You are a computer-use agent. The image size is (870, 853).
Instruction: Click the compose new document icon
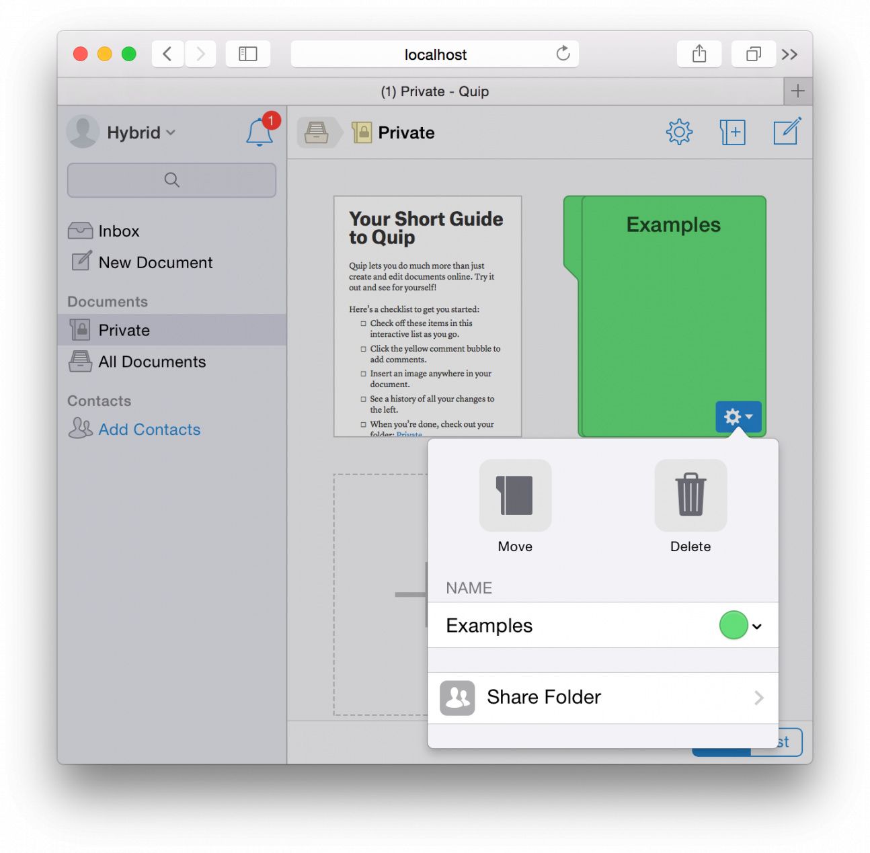(786, 132)
